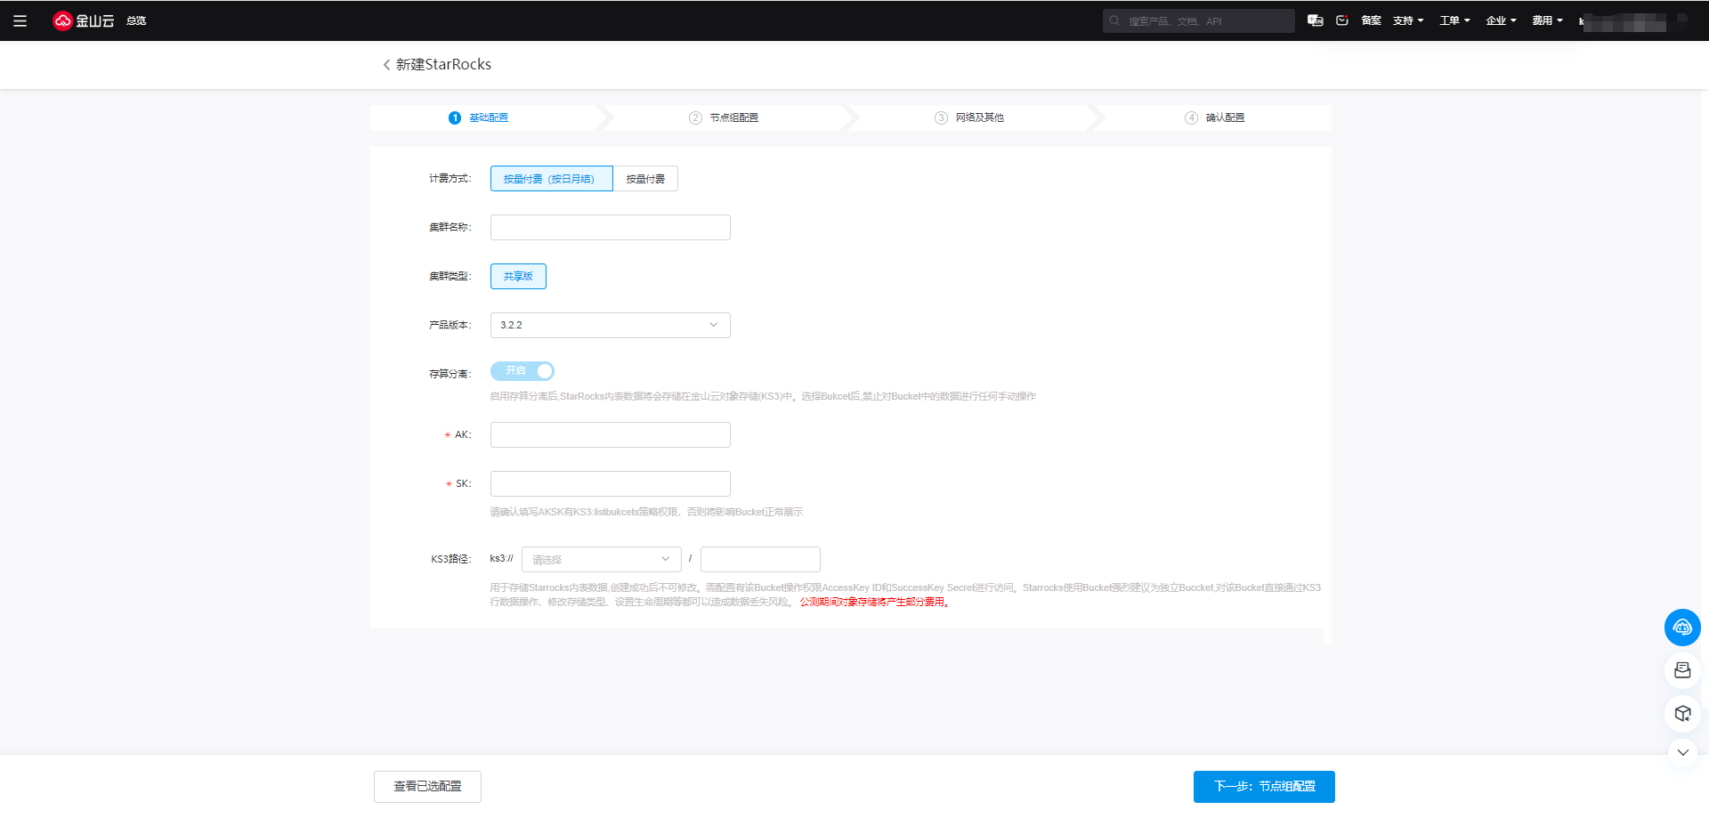Select 按量付费（按日月结）billing option
This screenshot has height=818, width=1709.
pyautogui.click(x=551, y=179)
